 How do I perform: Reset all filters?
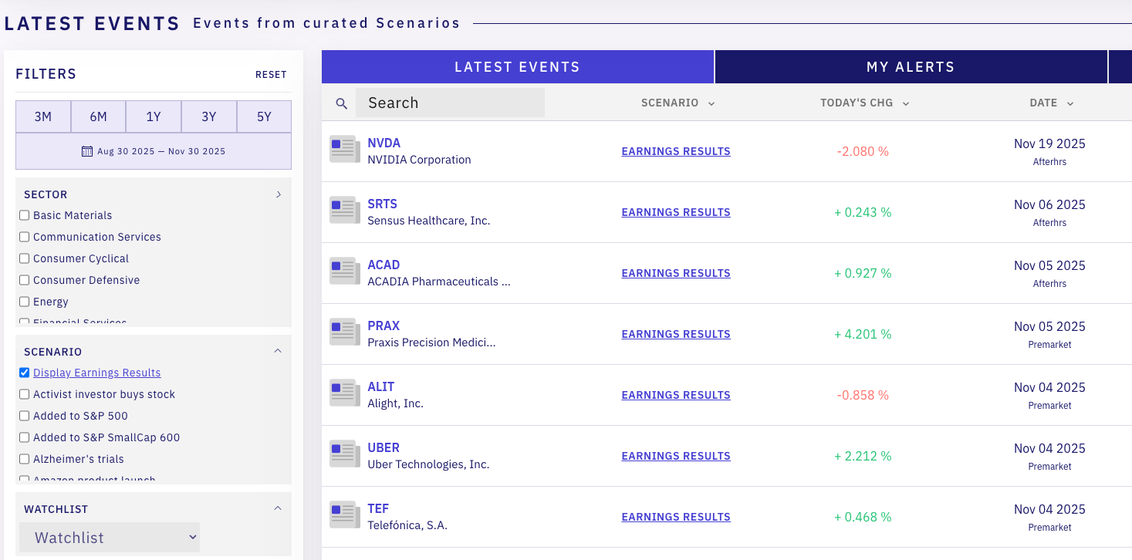tap(271, 75)
